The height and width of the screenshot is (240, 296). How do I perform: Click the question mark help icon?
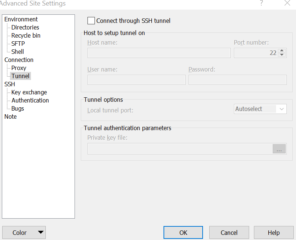coord(261,3)
